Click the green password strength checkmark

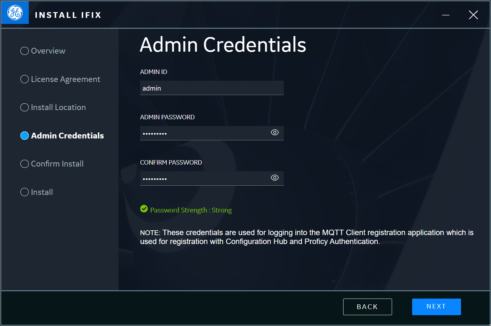click(144, 209)
